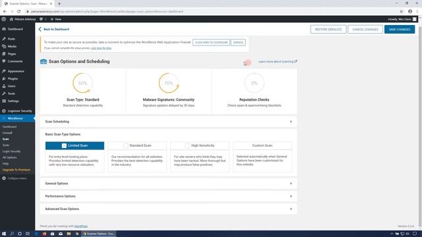Bookmark this page with star icon

click(x=402, y=12)
